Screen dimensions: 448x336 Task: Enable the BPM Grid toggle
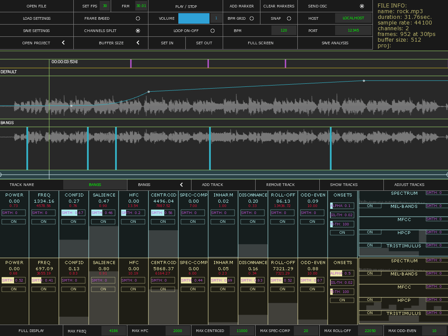tap(252, 18)
